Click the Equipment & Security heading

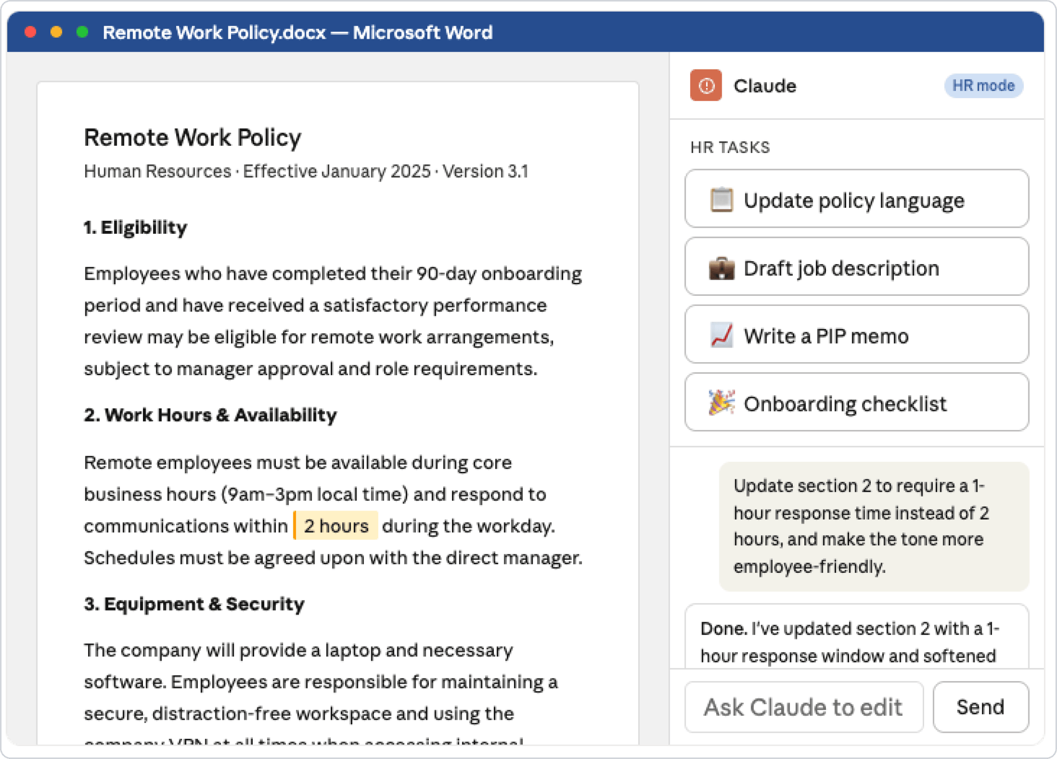pyautogui.click(x=194, y=604)
